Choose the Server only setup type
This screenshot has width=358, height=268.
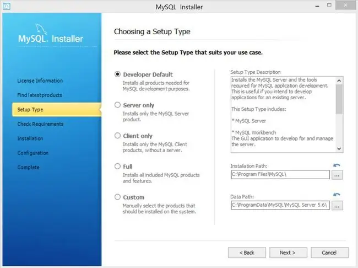pyautogui.click(x=117, y=105)
